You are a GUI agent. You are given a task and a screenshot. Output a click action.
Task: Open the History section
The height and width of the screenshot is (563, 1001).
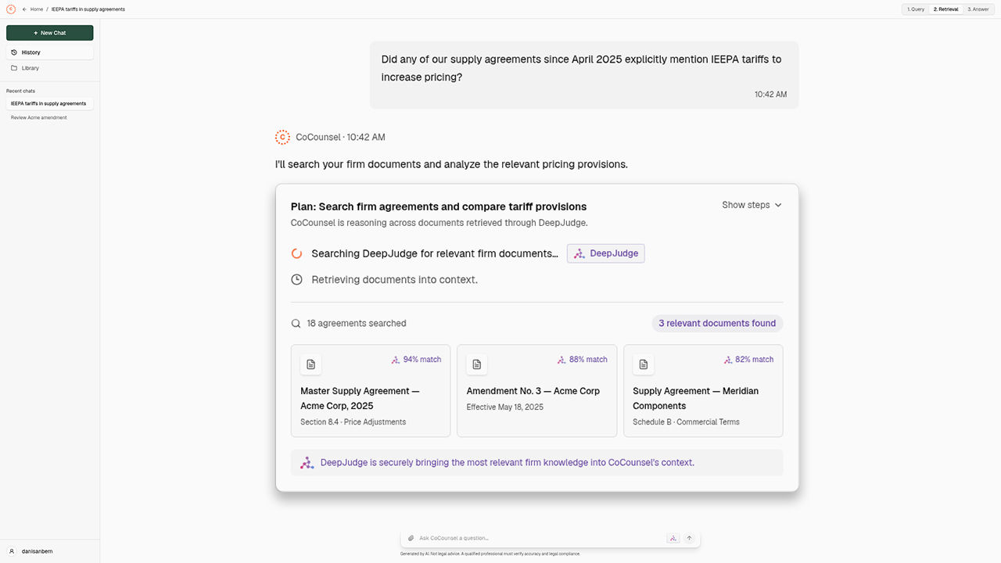pyautogui.click(x=50, y=52)
